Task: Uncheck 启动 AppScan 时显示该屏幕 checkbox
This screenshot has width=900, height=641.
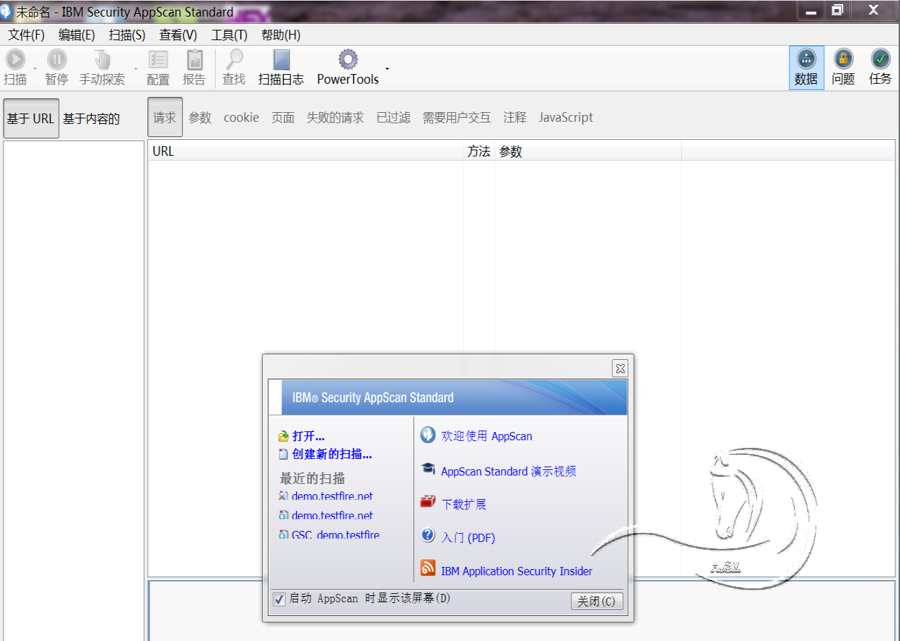Action: tap(279, 599)
